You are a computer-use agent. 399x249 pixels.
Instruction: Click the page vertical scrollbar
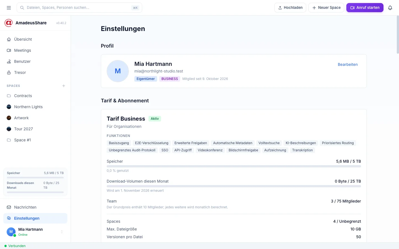pyautogui.click(x=398, y=35)
